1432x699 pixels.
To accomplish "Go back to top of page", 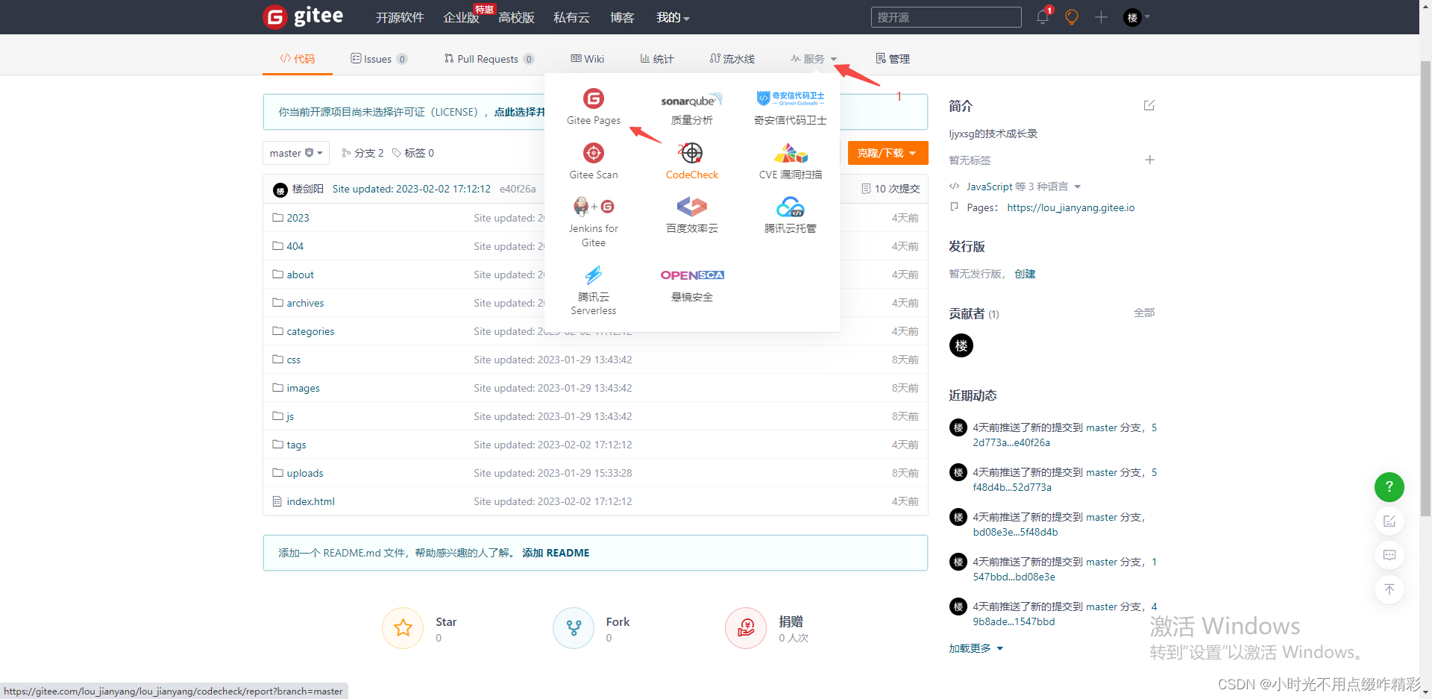I will [x=1389, y=589].
